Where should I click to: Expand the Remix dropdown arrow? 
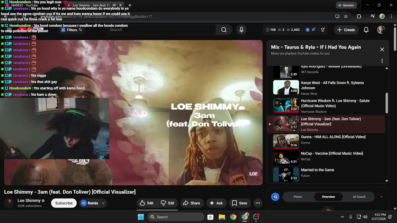(x=103, y=203)
